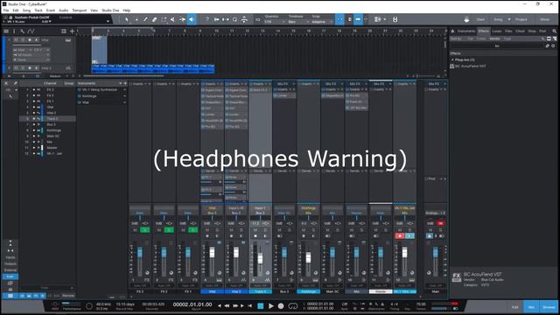560x315 pixels.
Task: Select the FX 3 channel volume fader
Action: point(140,253)
